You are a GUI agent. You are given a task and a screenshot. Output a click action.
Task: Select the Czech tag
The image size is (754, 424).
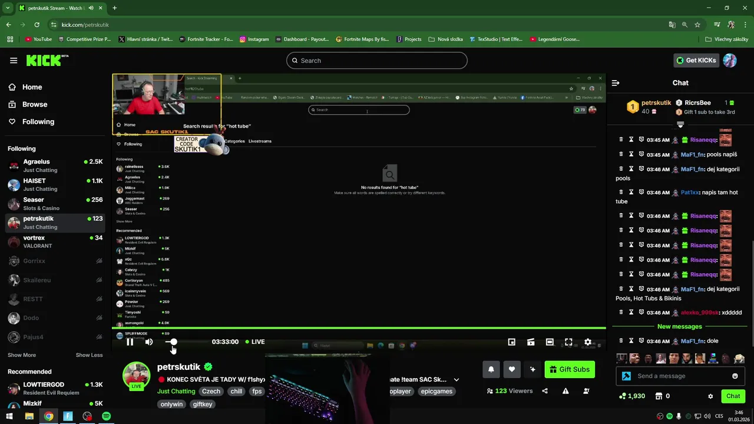pos(211,391)
